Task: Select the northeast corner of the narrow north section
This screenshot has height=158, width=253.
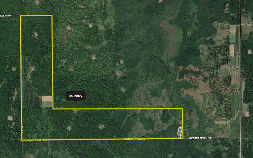Action: click(52, 16)
